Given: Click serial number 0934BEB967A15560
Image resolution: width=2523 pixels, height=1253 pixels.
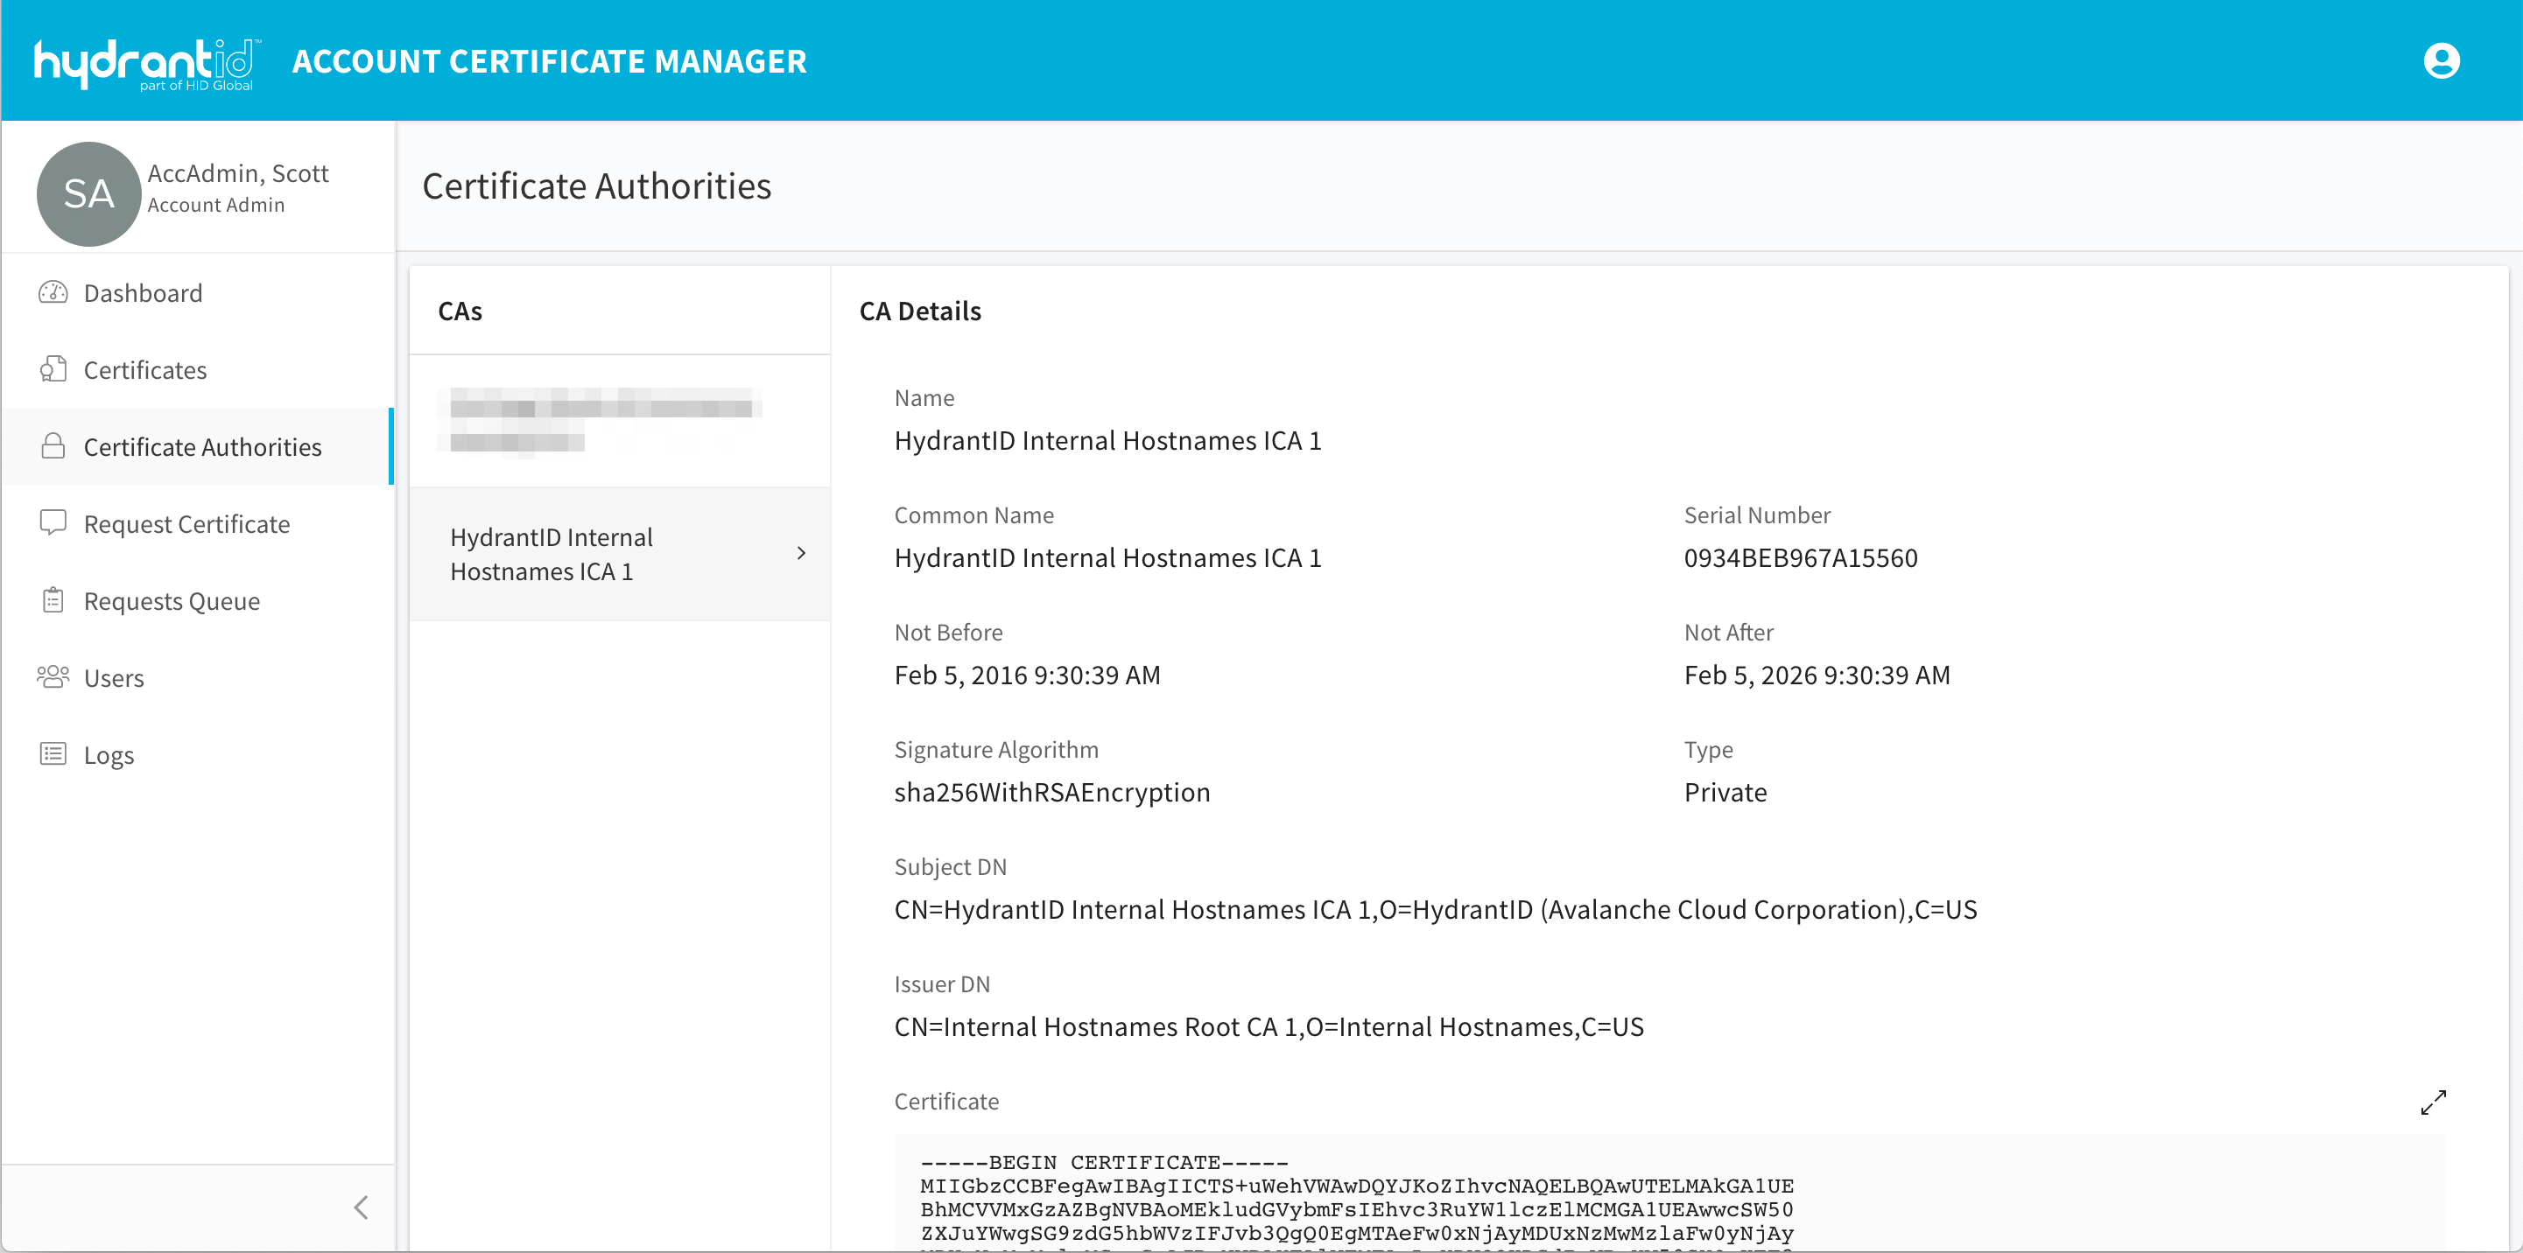Looking at the screenshot, I should pos(1800,558).
